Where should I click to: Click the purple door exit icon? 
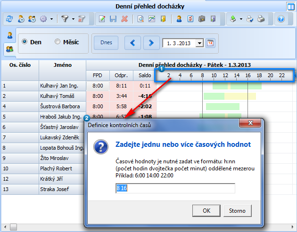tap(213, 19)
